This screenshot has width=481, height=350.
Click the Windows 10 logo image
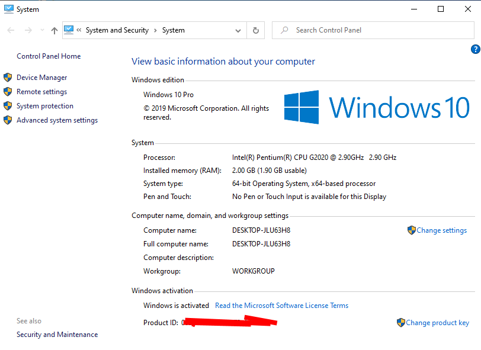point(377,107)
